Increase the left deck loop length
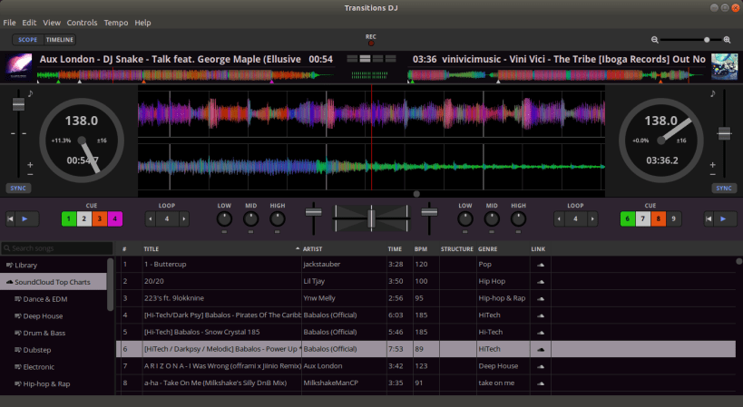Screen dimensions: 743x407 pos(184,218)
